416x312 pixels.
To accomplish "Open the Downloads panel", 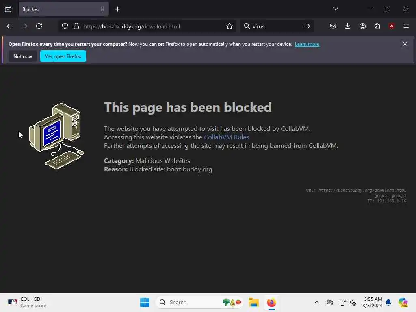I will point(348,26).
